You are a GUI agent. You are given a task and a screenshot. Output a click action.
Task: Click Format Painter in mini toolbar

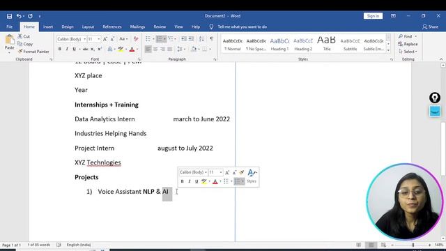[x=242, y=172]
